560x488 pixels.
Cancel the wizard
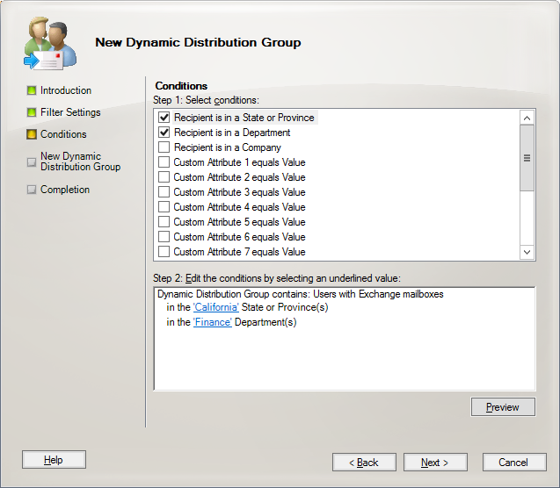coord(514,463)
